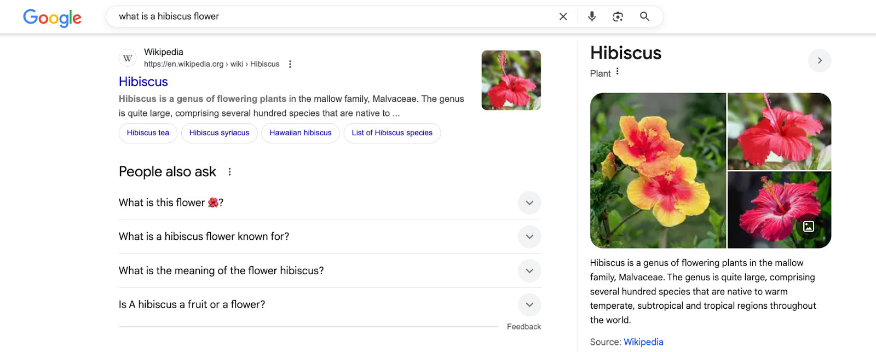This screenshot has width=876, height=352.
Task: Open the yellow-orange hibiscus large image
Action: click(658, 170)
